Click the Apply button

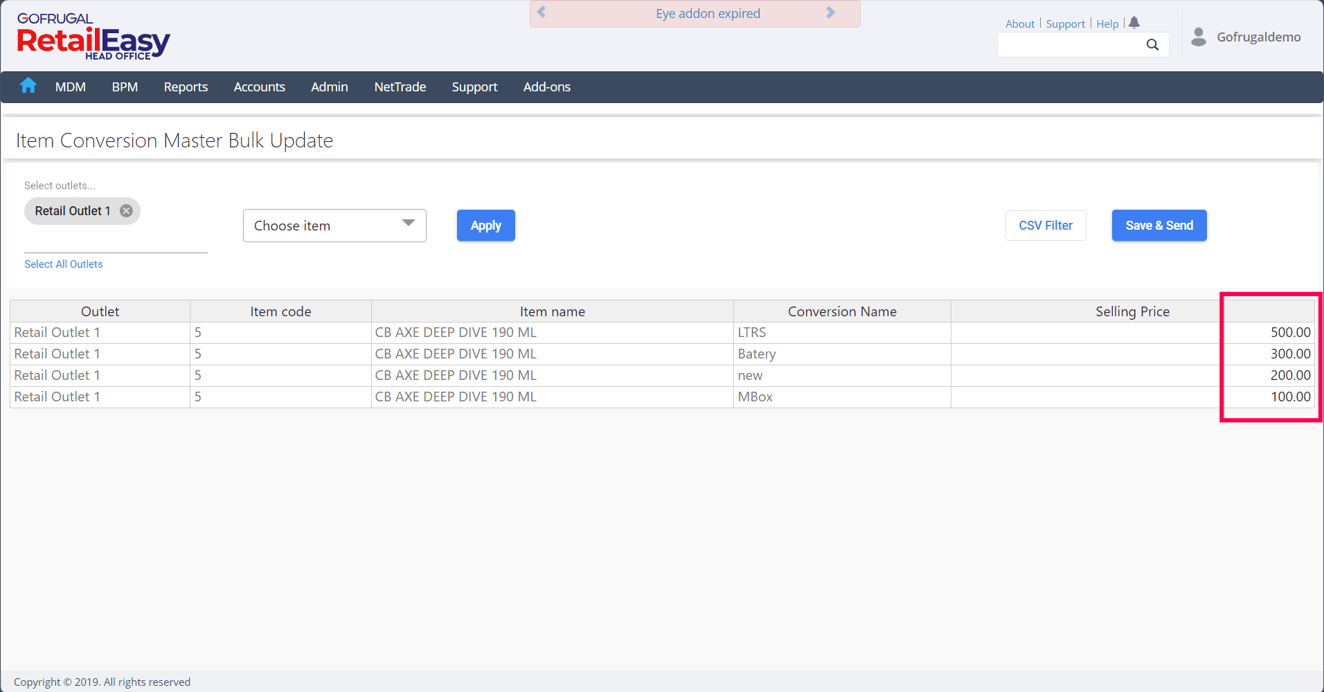(x=486, y=226)
